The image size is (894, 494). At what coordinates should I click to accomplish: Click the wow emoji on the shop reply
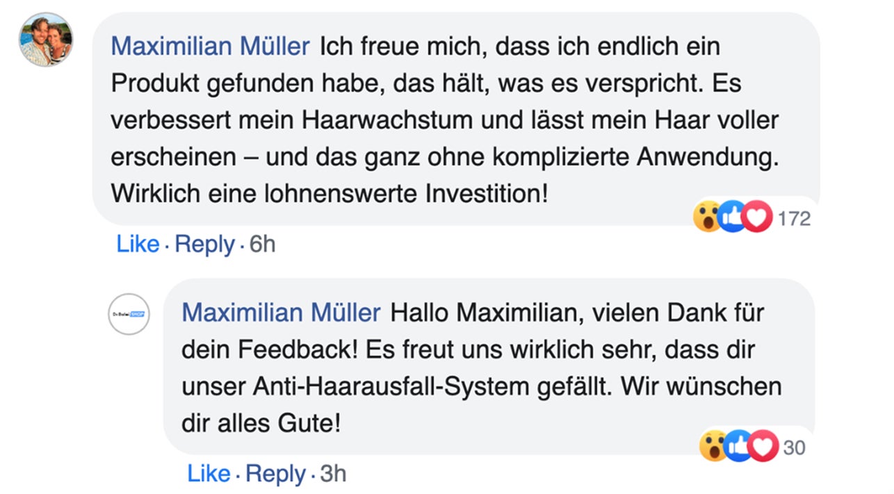pyautogui.click(x=713, y=447)
